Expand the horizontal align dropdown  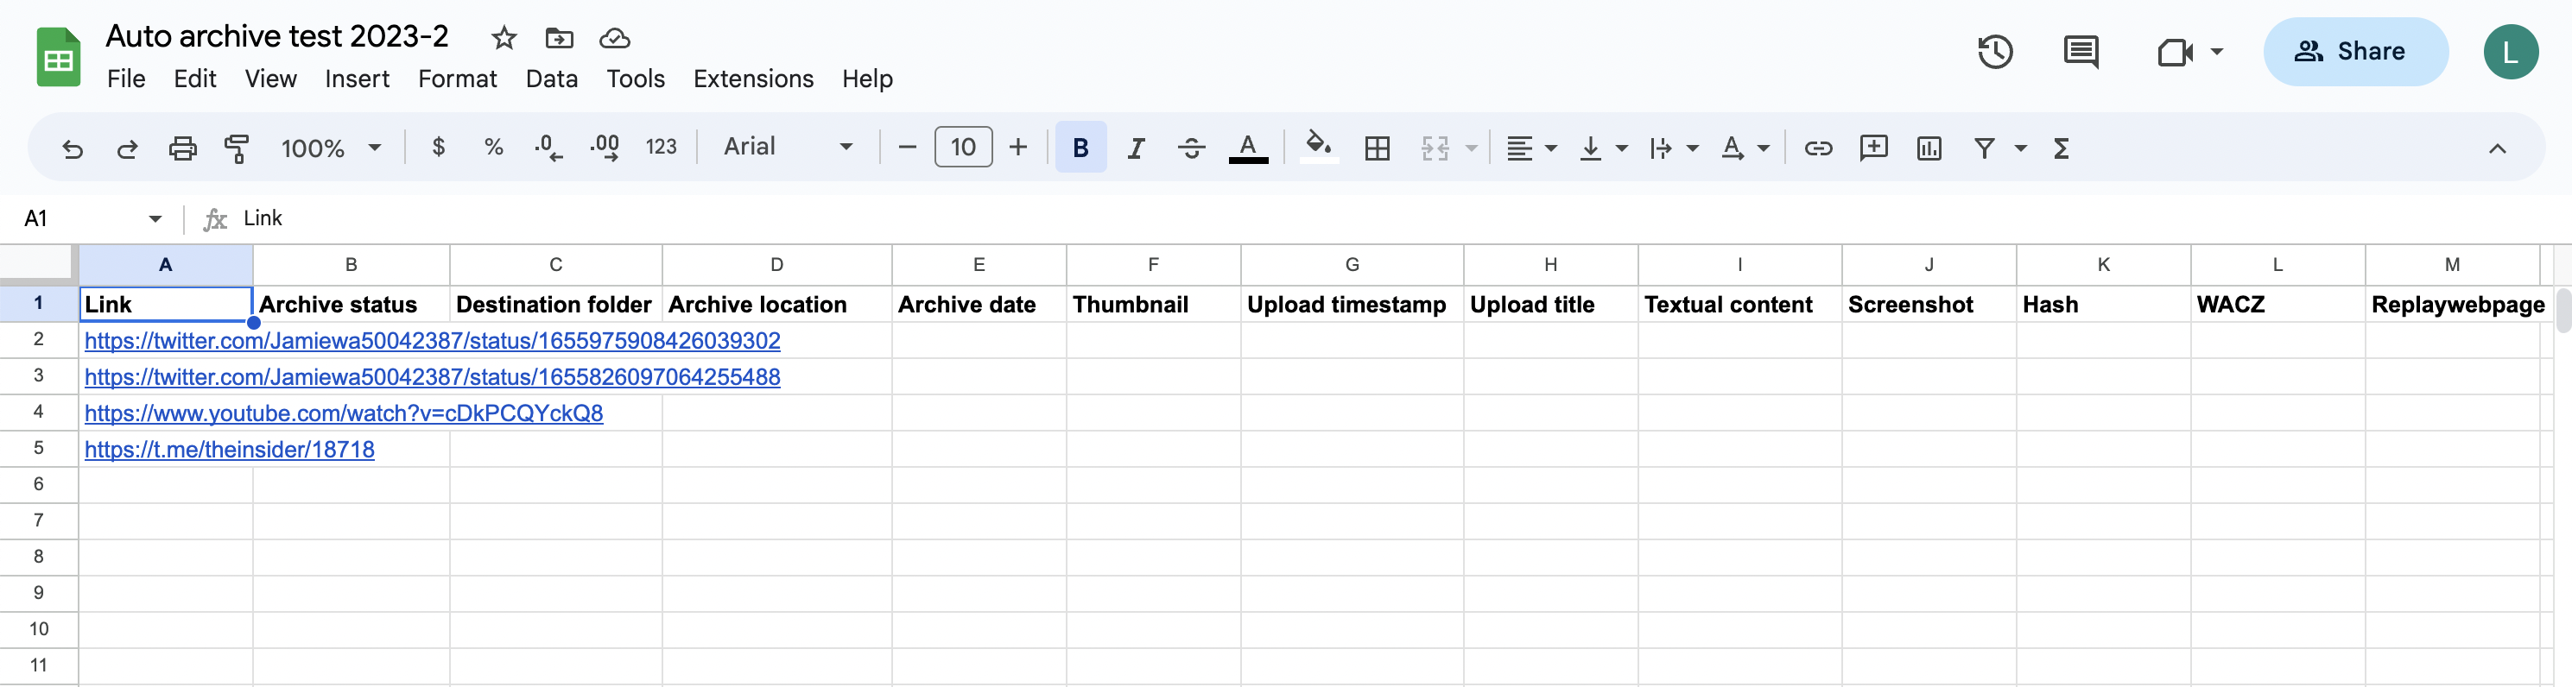point(1530,148)
